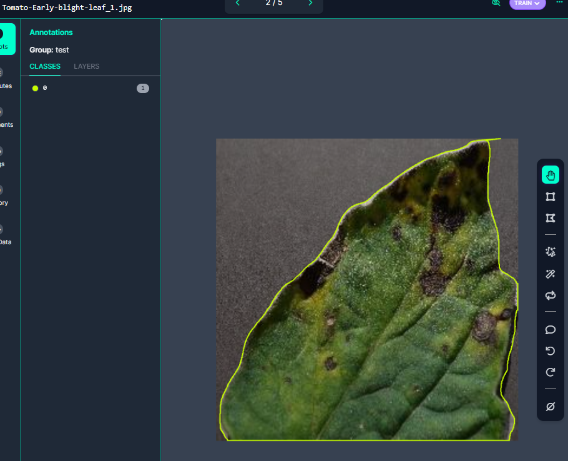The width and height of the screenshot is (568, 461).
Task: Go back to the previous image
Action: tap(237, 3)
